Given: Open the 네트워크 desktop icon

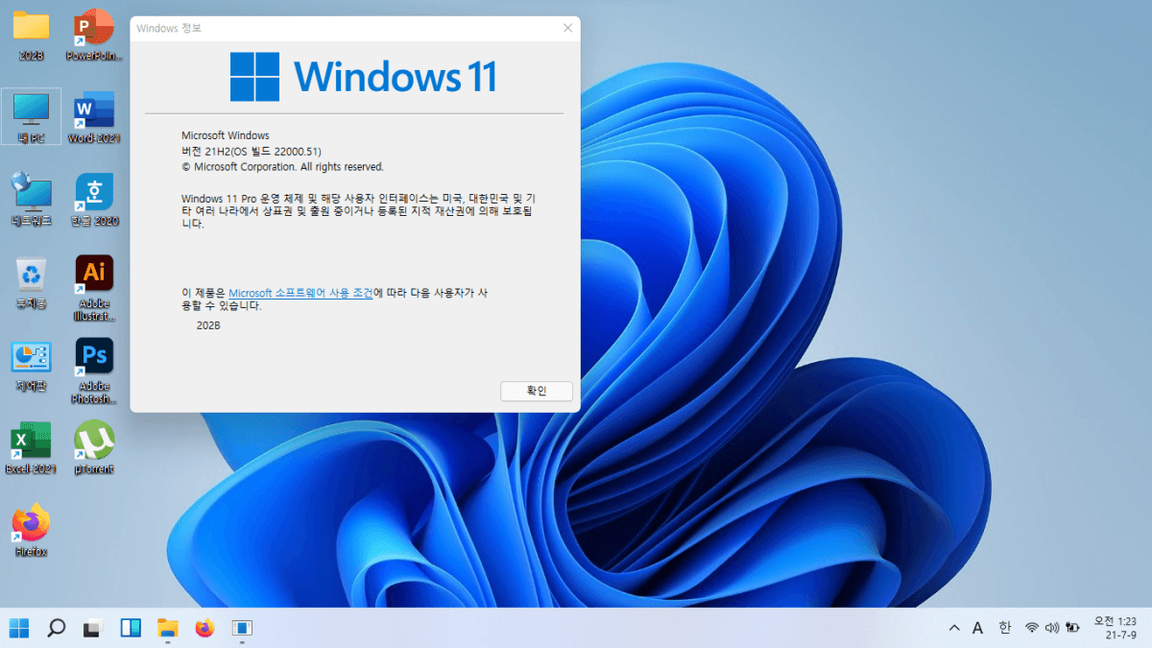Looking at the screenshot, I should pyautogui.click(x=32, y=200).
